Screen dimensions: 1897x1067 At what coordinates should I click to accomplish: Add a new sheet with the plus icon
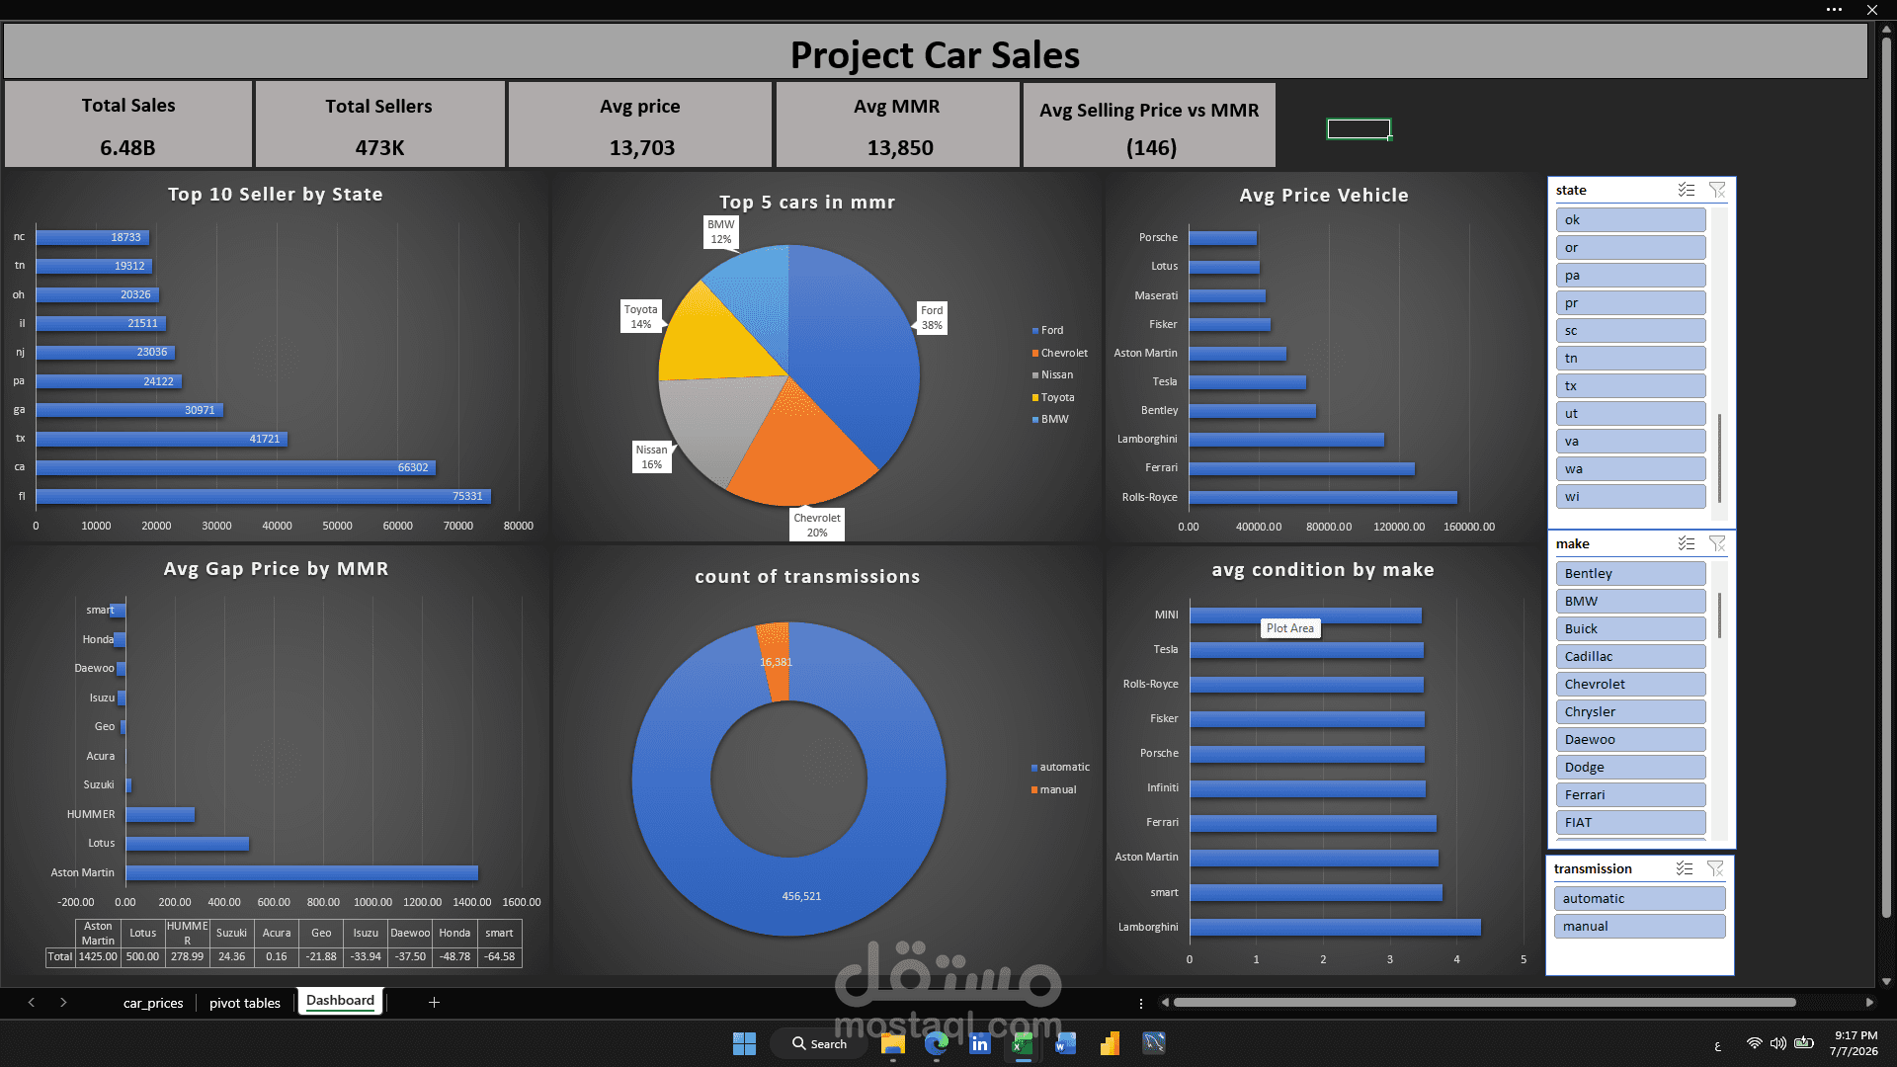point(434,1002)
